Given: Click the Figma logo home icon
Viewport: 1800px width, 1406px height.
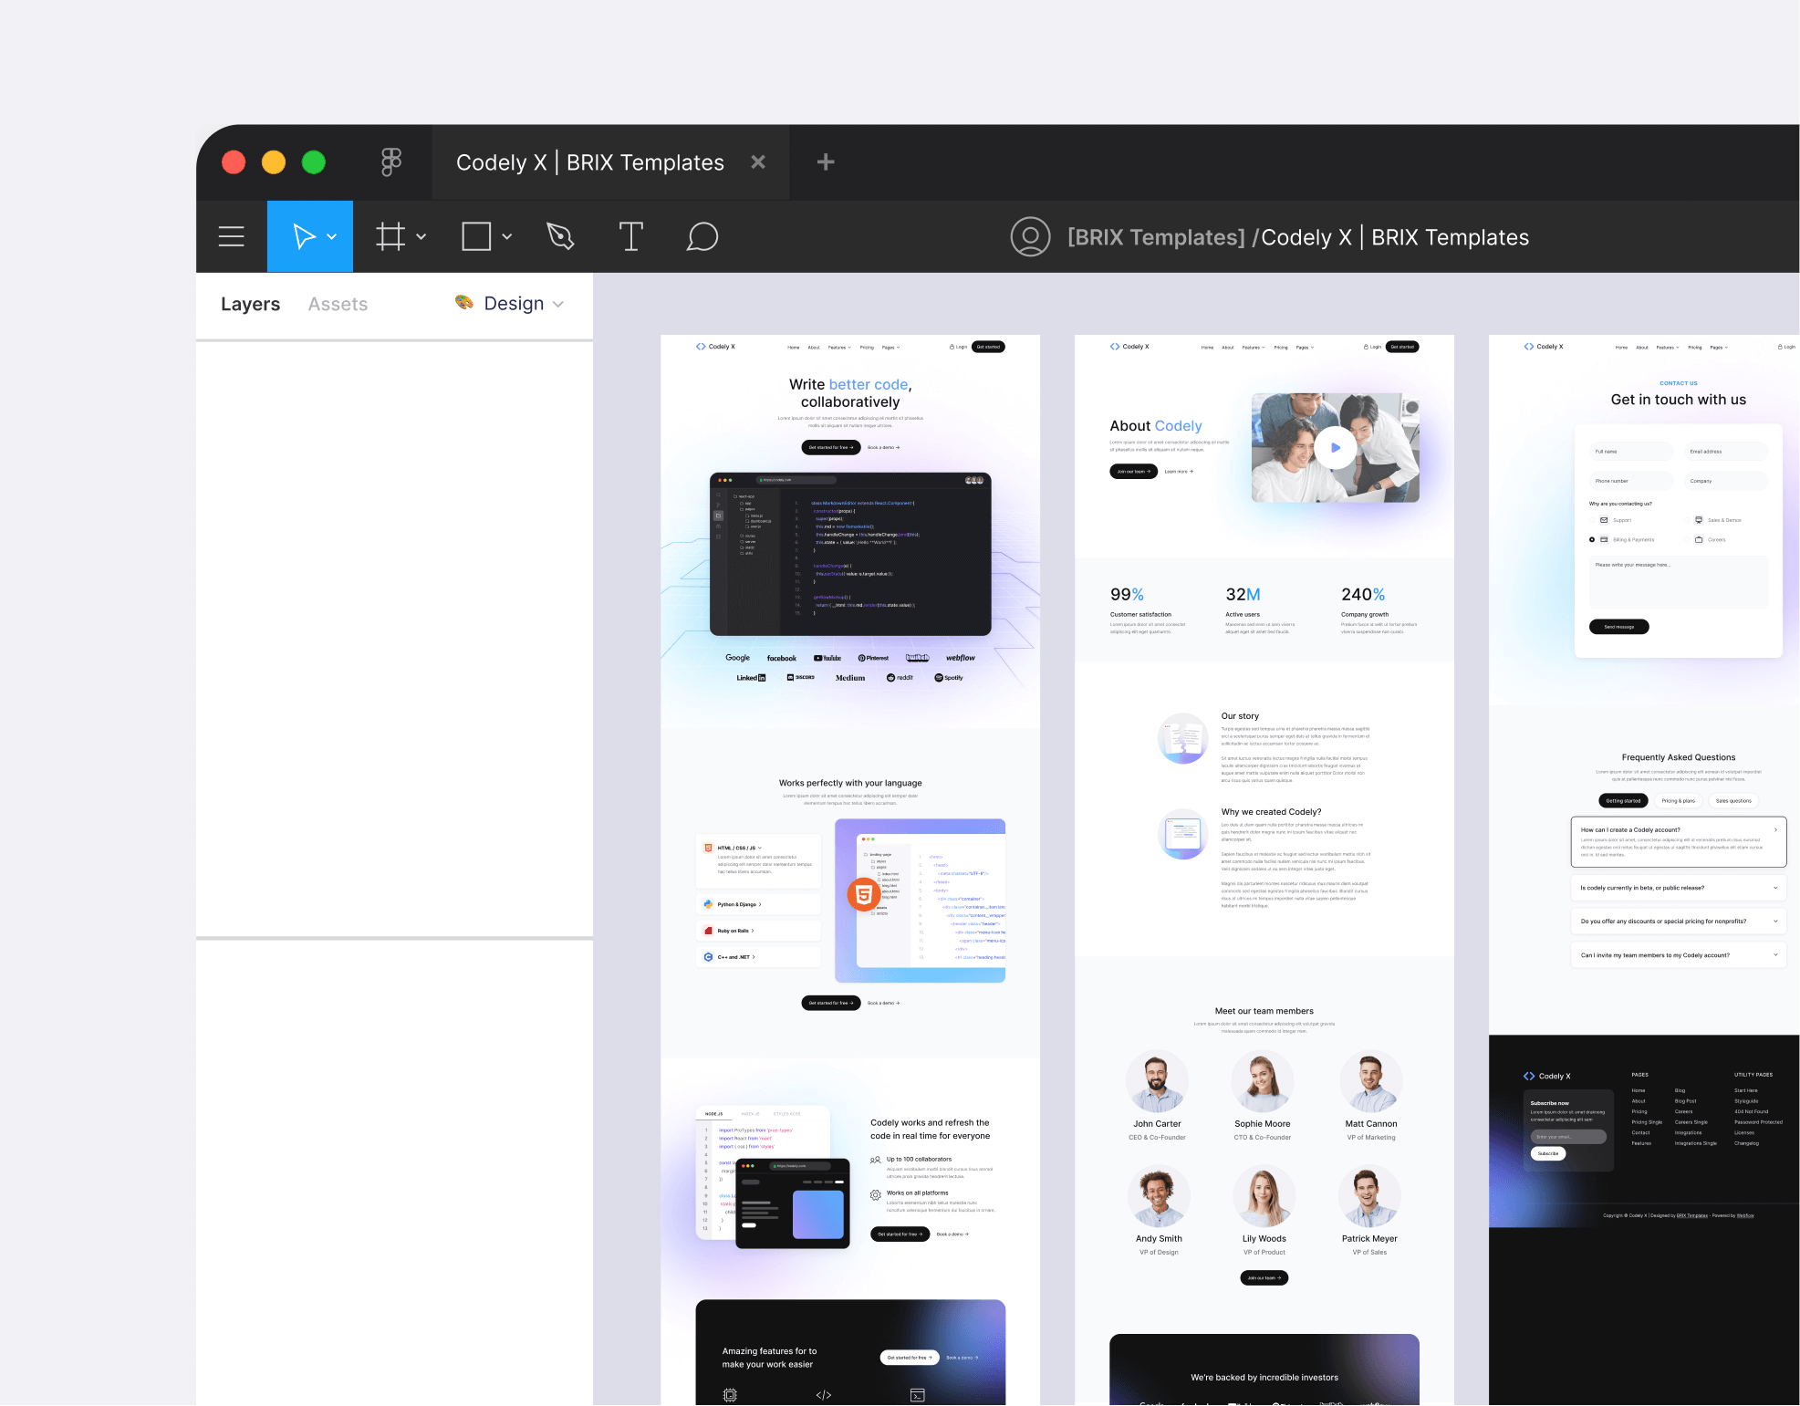Looking at the screenshot, I should (391, 162).
